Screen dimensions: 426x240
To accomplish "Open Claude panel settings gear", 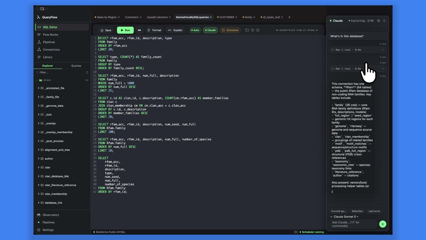I will click(x=378, y=21).
